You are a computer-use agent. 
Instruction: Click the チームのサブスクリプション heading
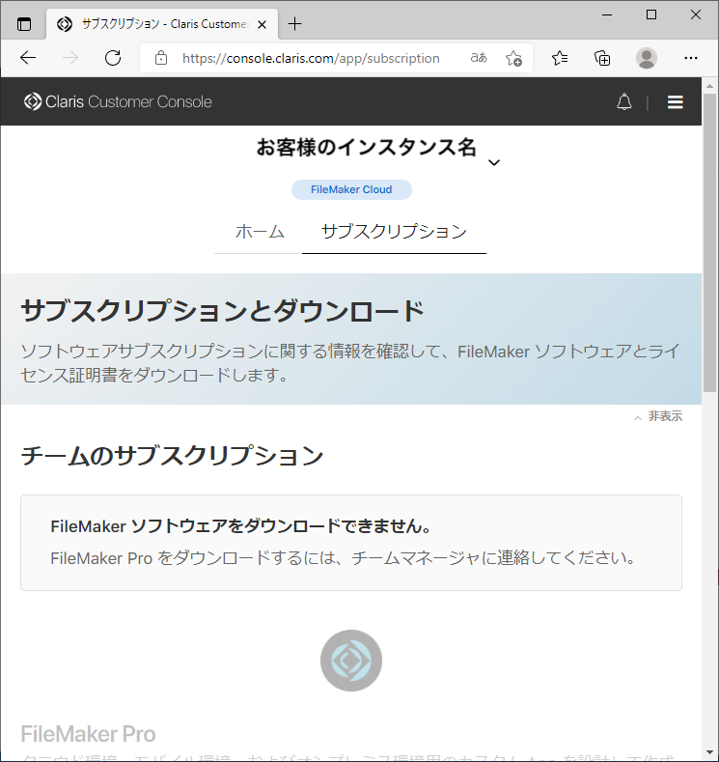172,456
